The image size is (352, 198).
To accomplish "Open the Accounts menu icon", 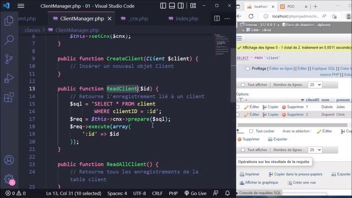I will (9, 160).
